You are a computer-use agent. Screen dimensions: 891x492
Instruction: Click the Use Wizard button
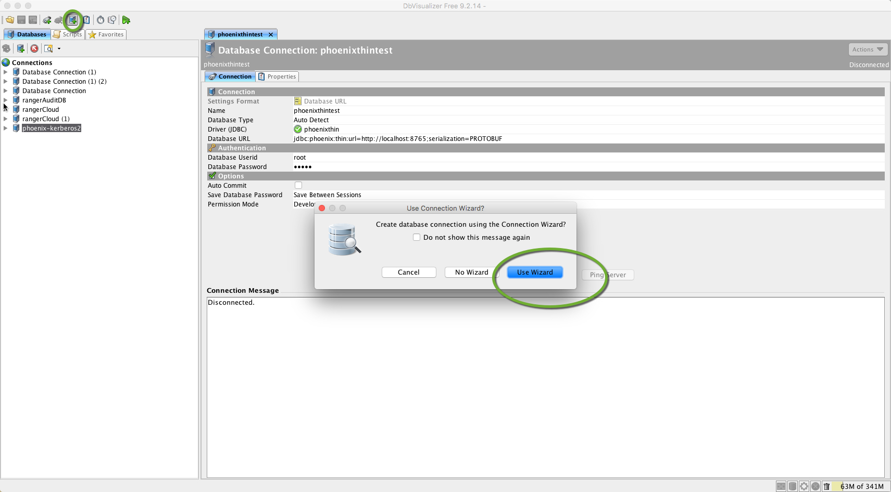tap(534, 272)
